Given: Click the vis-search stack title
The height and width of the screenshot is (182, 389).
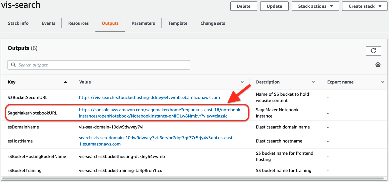Looking at the screenshot, I should pos(21,4).
